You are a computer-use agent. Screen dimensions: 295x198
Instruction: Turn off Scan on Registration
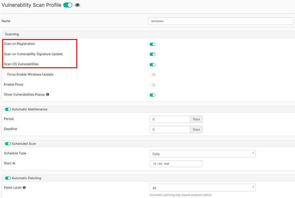pos(152,44)
